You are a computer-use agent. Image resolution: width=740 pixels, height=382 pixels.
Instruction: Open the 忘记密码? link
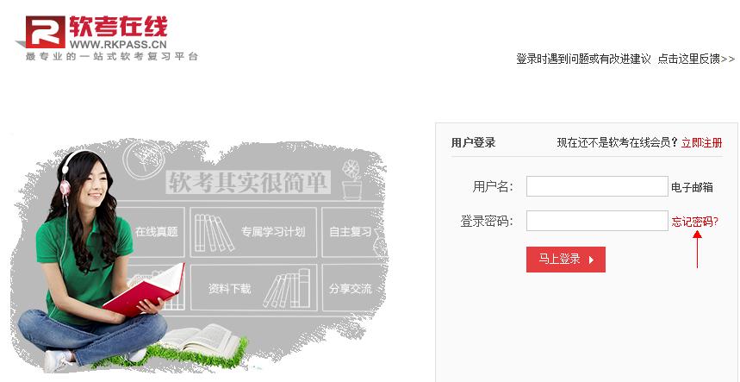694,222
